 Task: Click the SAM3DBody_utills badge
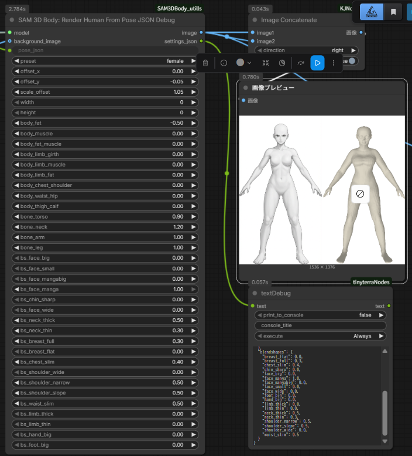click(180, 8)
